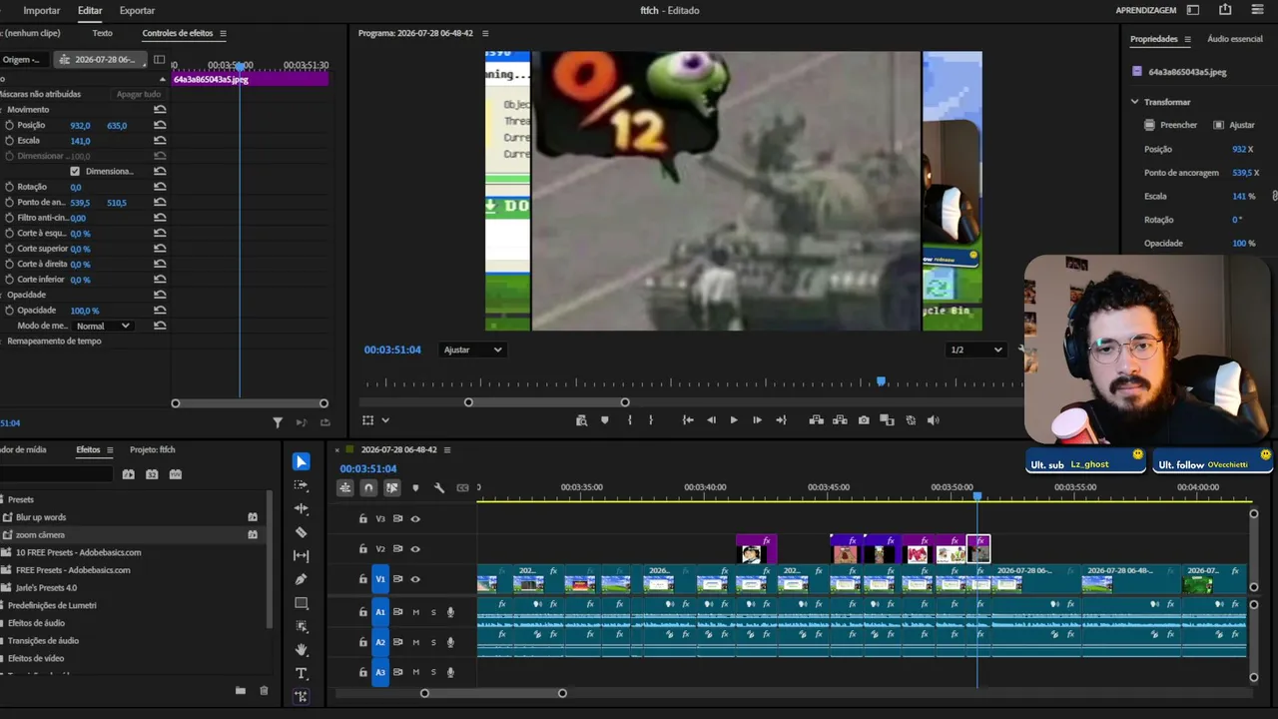
Task: Switch to the Exportar workspace tab
Action: tap(137, 11)
